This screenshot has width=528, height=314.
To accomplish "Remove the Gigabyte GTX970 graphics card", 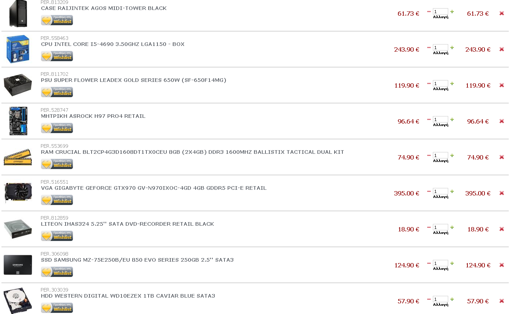I will coord(502,193).
